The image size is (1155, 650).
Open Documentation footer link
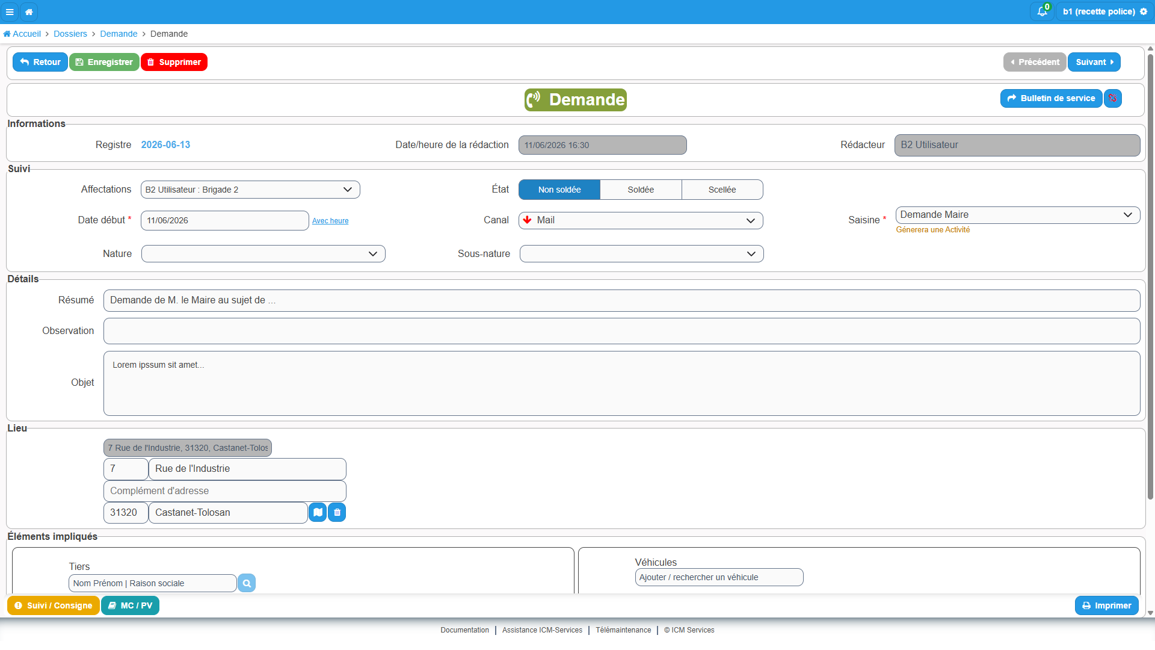coord(464,630)
